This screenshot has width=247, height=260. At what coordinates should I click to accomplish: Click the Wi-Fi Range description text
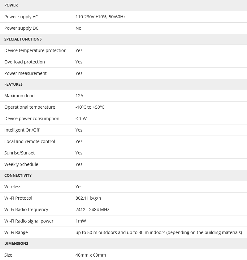click(x=158, y=232)
